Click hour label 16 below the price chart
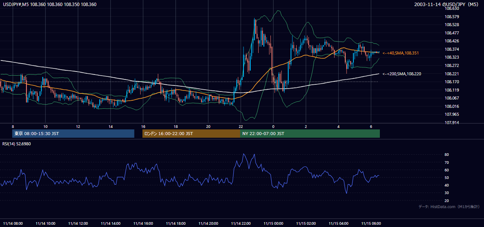Screen dimensions: 484x227 [143, 126]
